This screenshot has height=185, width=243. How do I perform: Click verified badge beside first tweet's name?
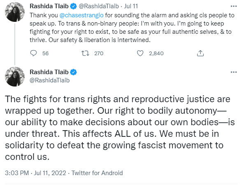(74, 6)
